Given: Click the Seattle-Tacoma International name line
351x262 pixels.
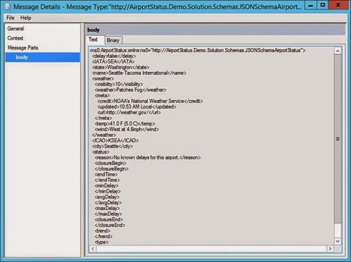Looking at the screenshot, I should pyautogui.click(x=139, y=73).
